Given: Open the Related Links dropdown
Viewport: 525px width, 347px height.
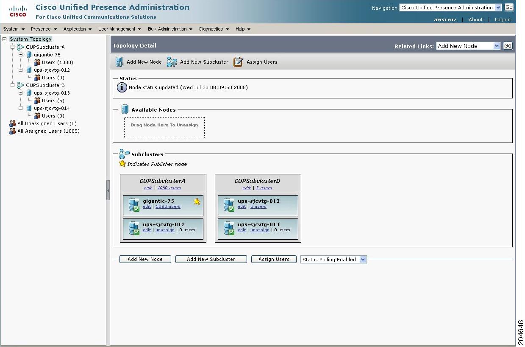Looking at the screenshot, I should click(468, 46).
